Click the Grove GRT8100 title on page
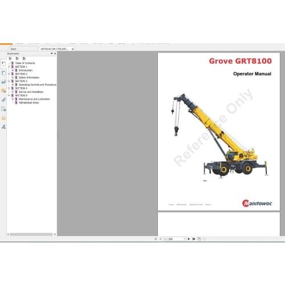This screenshot has height=285, width=285. coord(241,61)
